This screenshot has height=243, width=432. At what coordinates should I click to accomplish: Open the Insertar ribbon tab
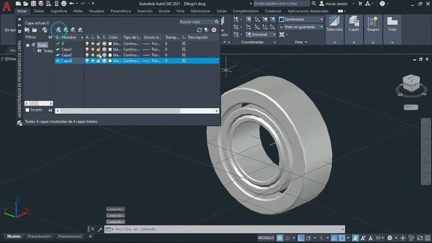(144, 11)
